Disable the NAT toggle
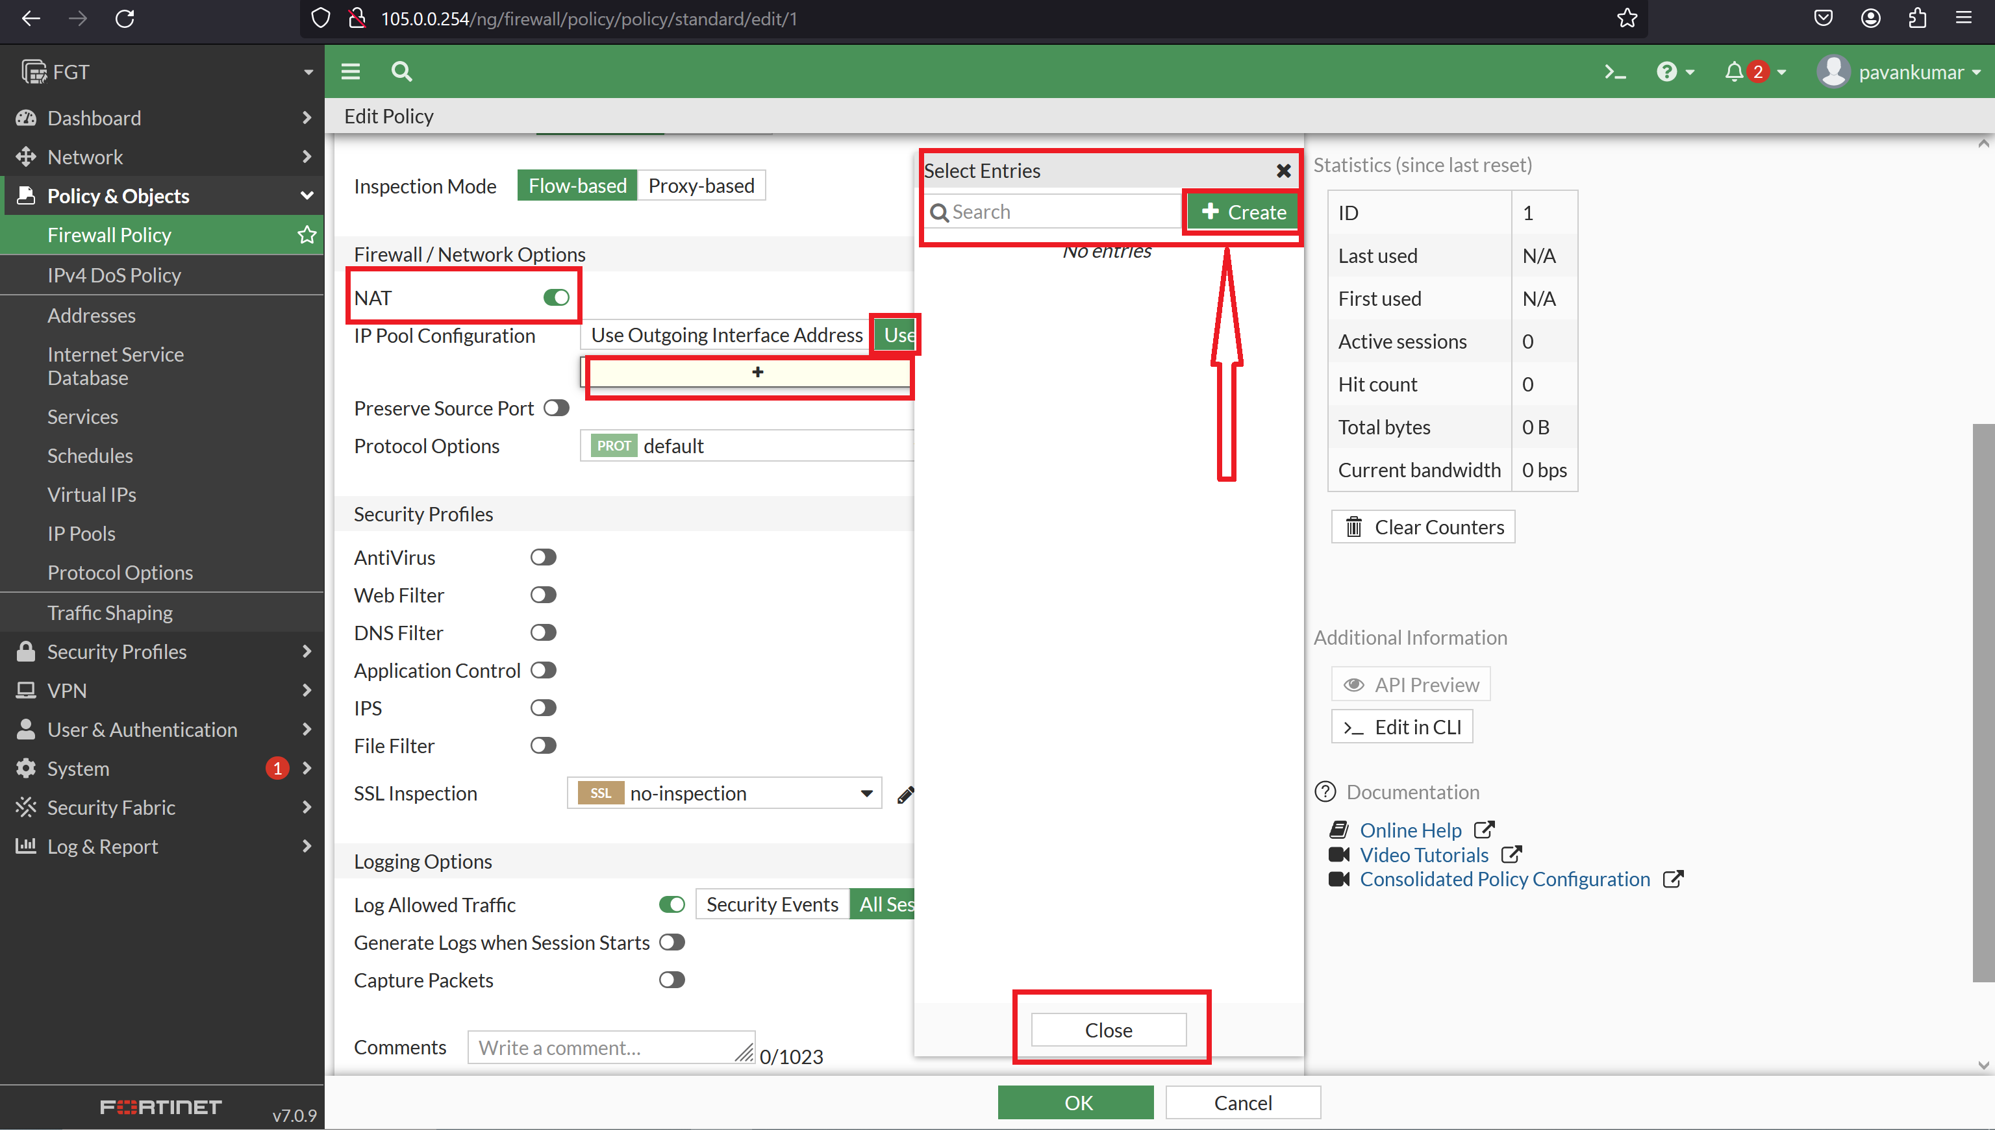Image resolution: width=1995 pixels, height=1142 pixels. pyautogui.click(x=556, y=297)
